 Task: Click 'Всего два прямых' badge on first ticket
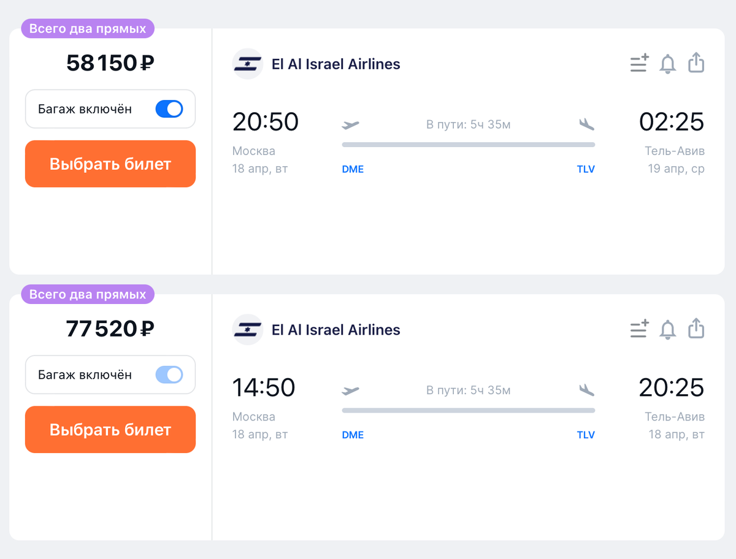click(x=88, y=28)
